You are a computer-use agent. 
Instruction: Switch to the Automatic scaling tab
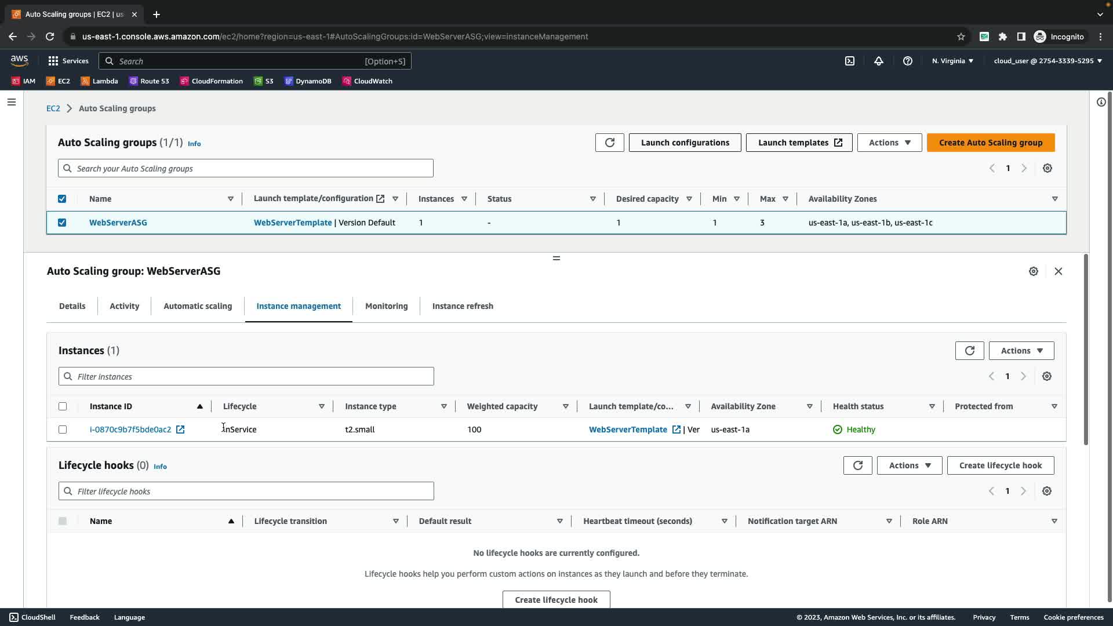[198, 306]
